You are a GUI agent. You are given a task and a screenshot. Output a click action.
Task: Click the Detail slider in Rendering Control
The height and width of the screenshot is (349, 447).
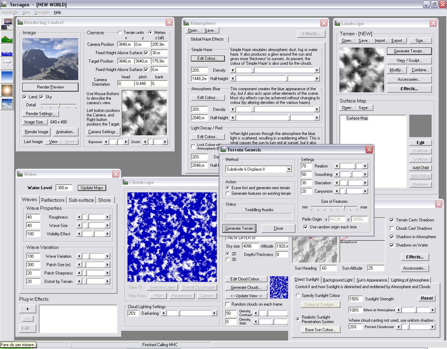click(59, 105)
